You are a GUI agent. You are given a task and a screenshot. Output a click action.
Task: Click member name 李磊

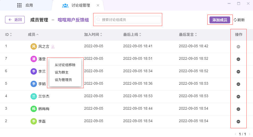click(x=42, y=121)
